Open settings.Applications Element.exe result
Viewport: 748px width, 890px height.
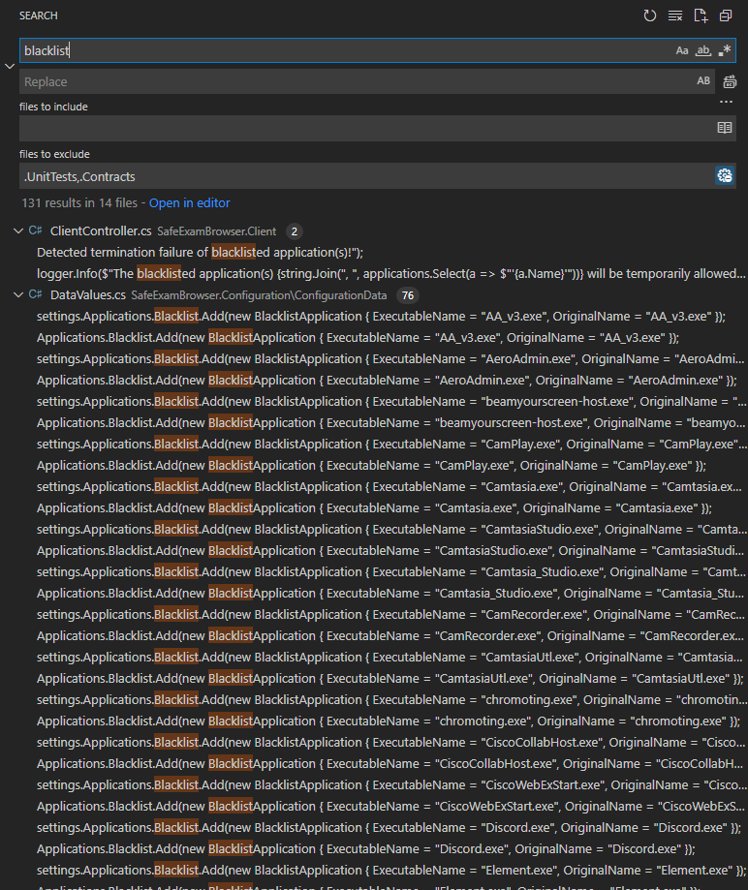click(391, 870)
